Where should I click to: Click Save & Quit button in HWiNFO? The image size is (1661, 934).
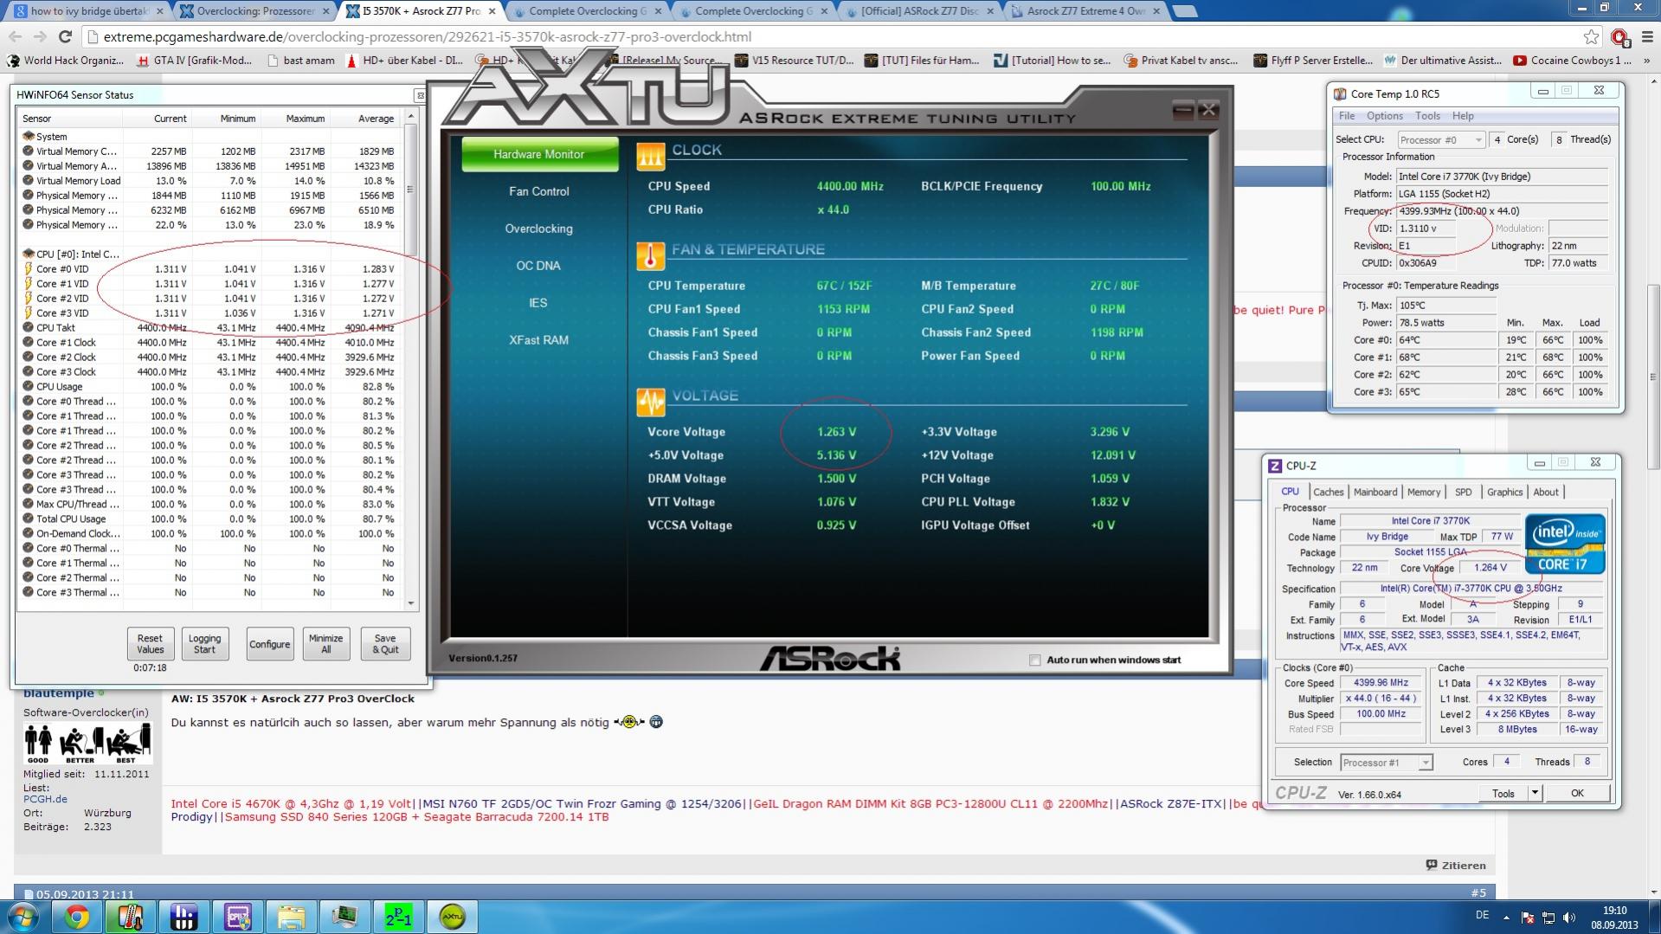[x=385, y=643]
